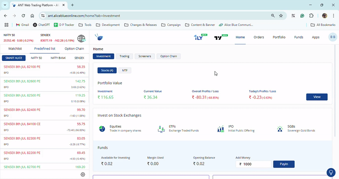Open the ChatGPT bookmark
339x179 pixels.
pyautogui.click(x=41, y=25)
